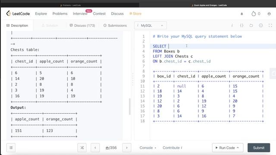Switch to the Description tab
Screen dimensions: 276x155
(17, 25)
